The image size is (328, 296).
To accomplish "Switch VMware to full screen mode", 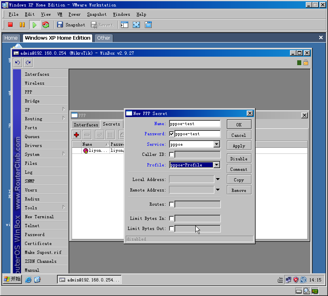I will (136, 25).
